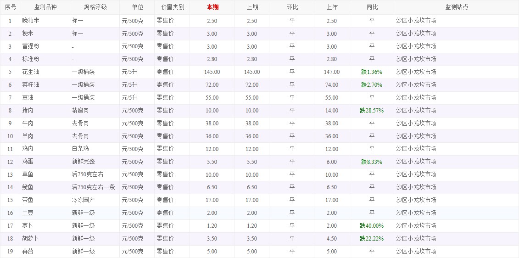Viewport: 519px width, 258px height.
Task: Click 17.00 current price for 带鱼
Action: tap(212, 200)
